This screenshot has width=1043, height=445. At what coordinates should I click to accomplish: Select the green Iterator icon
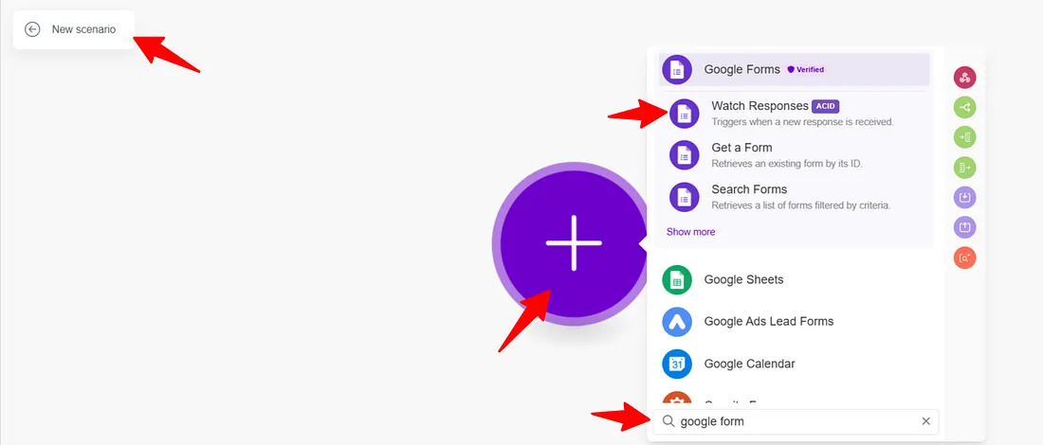pyautogui.click(x=964, y=137)
